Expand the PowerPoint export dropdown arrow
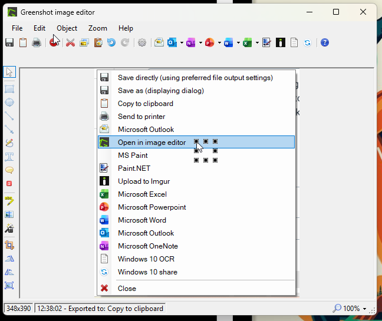The image size is (382, 321). pos(219,43)
